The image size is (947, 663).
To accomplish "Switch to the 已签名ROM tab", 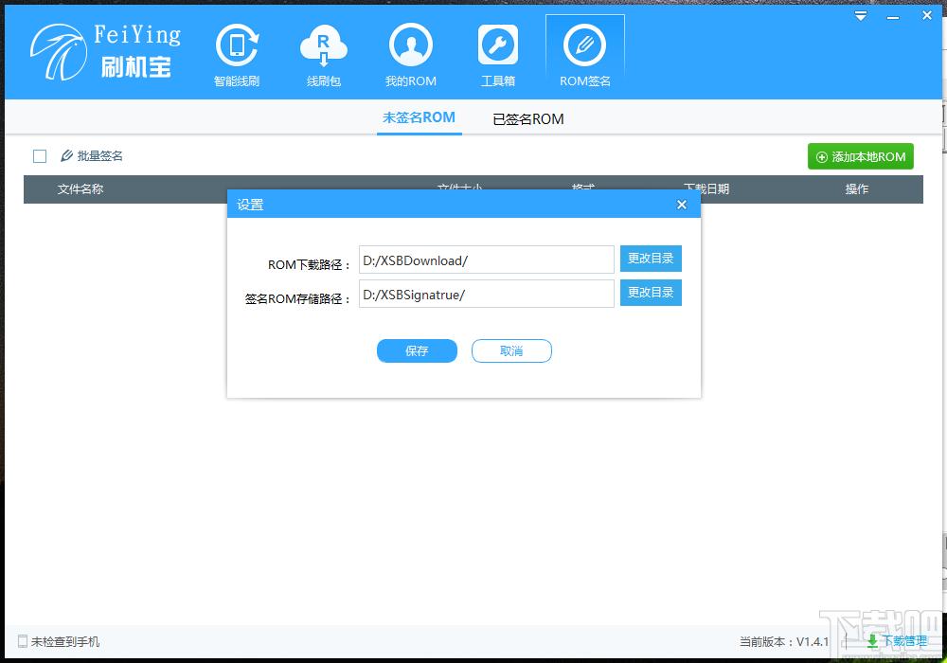I will coord(527,119).
